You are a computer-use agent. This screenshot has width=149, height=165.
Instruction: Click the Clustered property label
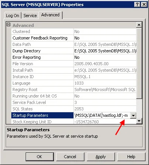pyautogui.click(x=42, y=31)
